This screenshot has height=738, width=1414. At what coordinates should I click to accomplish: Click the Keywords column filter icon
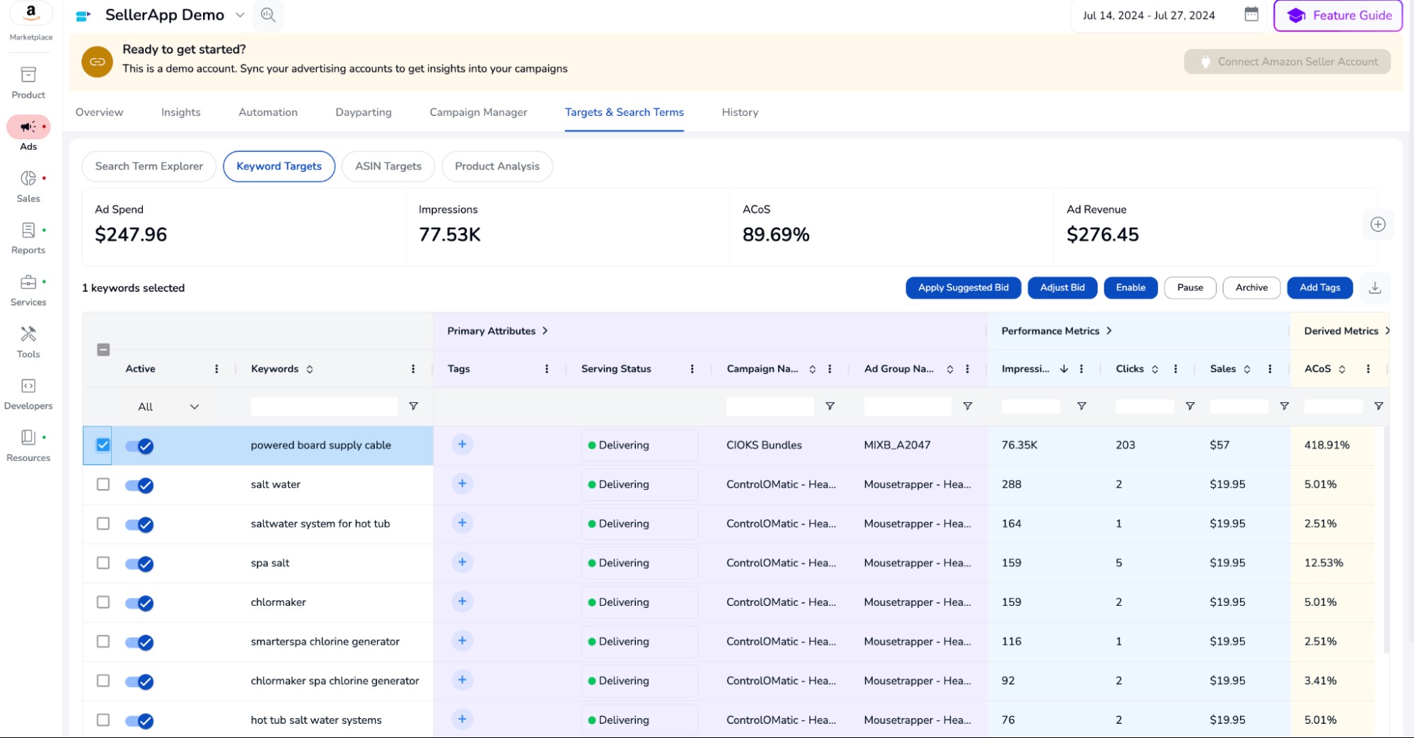[413, 406]
